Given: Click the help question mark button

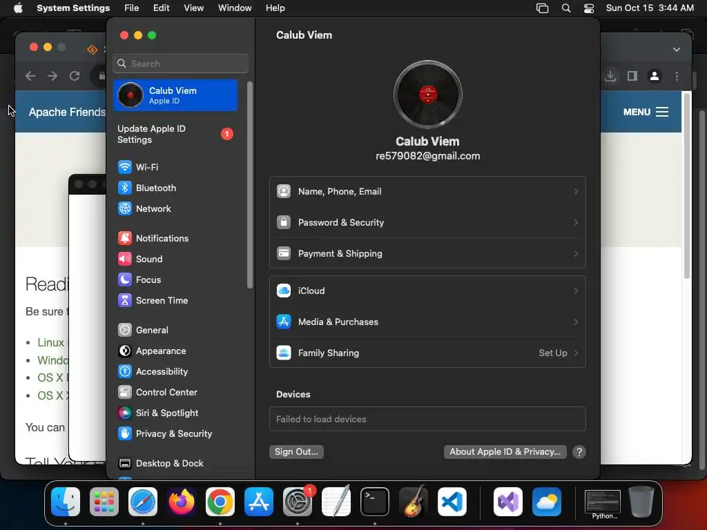Looking at the screenshot, I should tap(579, 452).
